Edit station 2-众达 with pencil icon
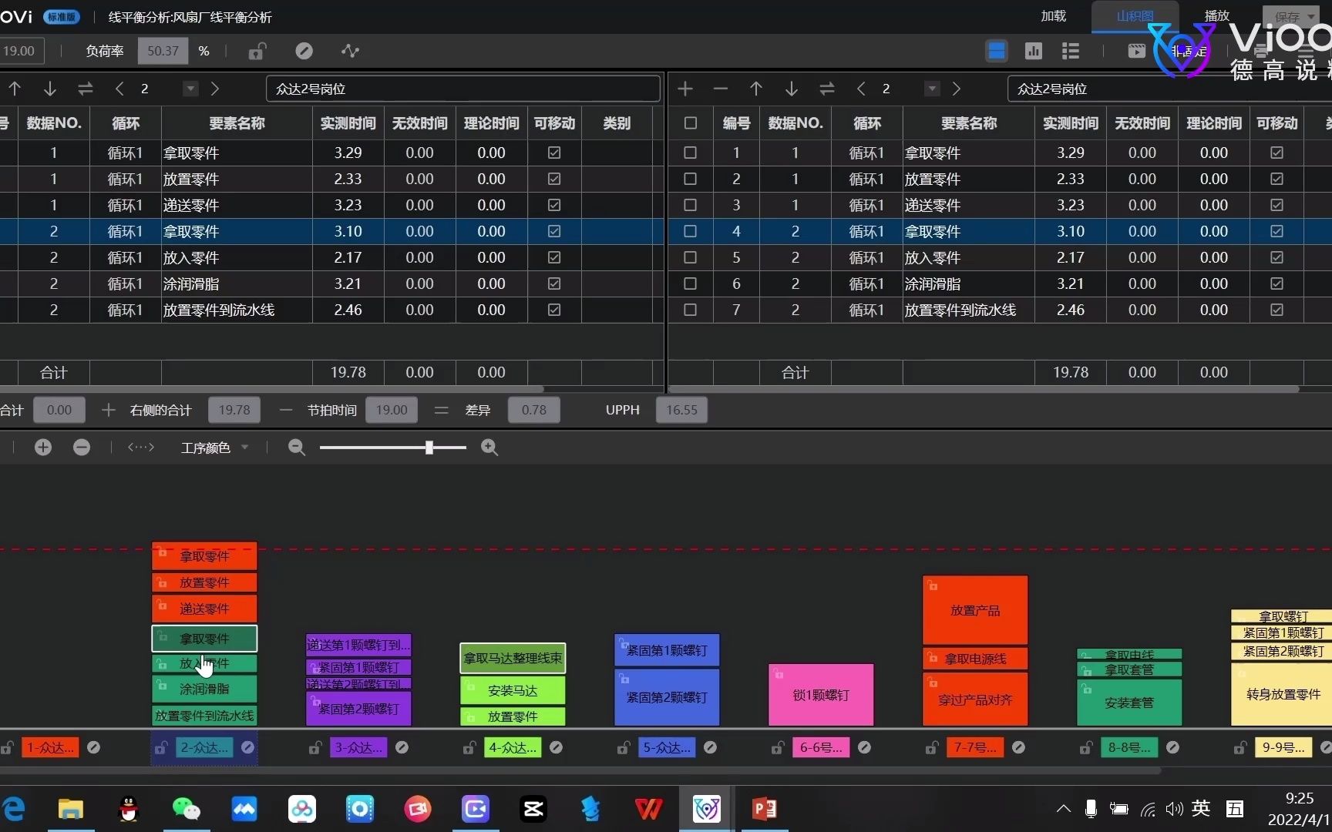 point(247,747)
